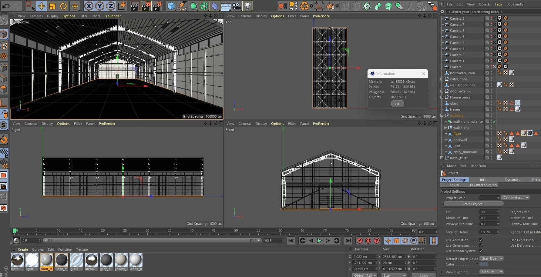Select the Move tool in top toolbar
The image size is (541, 277).
pyautogui.click(x=42, y=6)
